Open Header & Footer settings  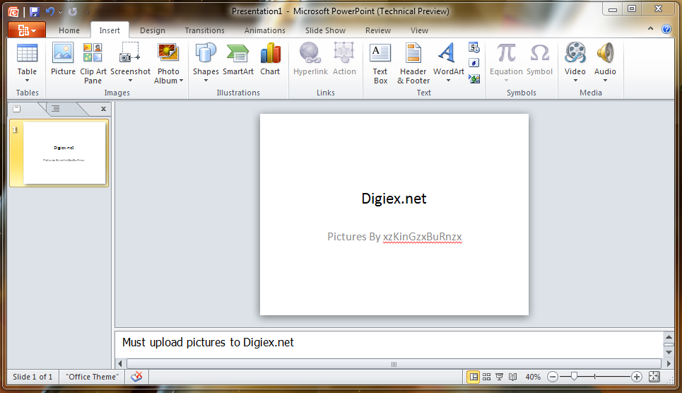coord(413,63)
